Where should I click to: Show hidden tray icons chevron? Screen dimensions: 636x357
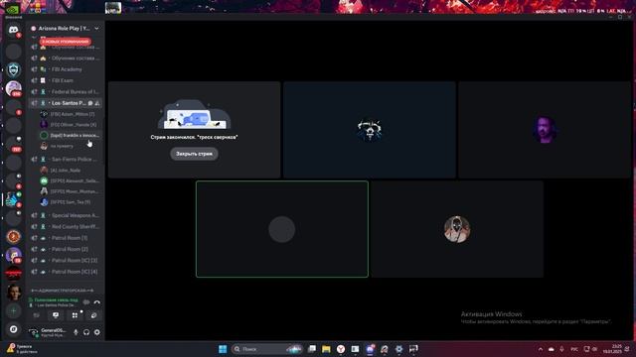[x=541, y=349]
